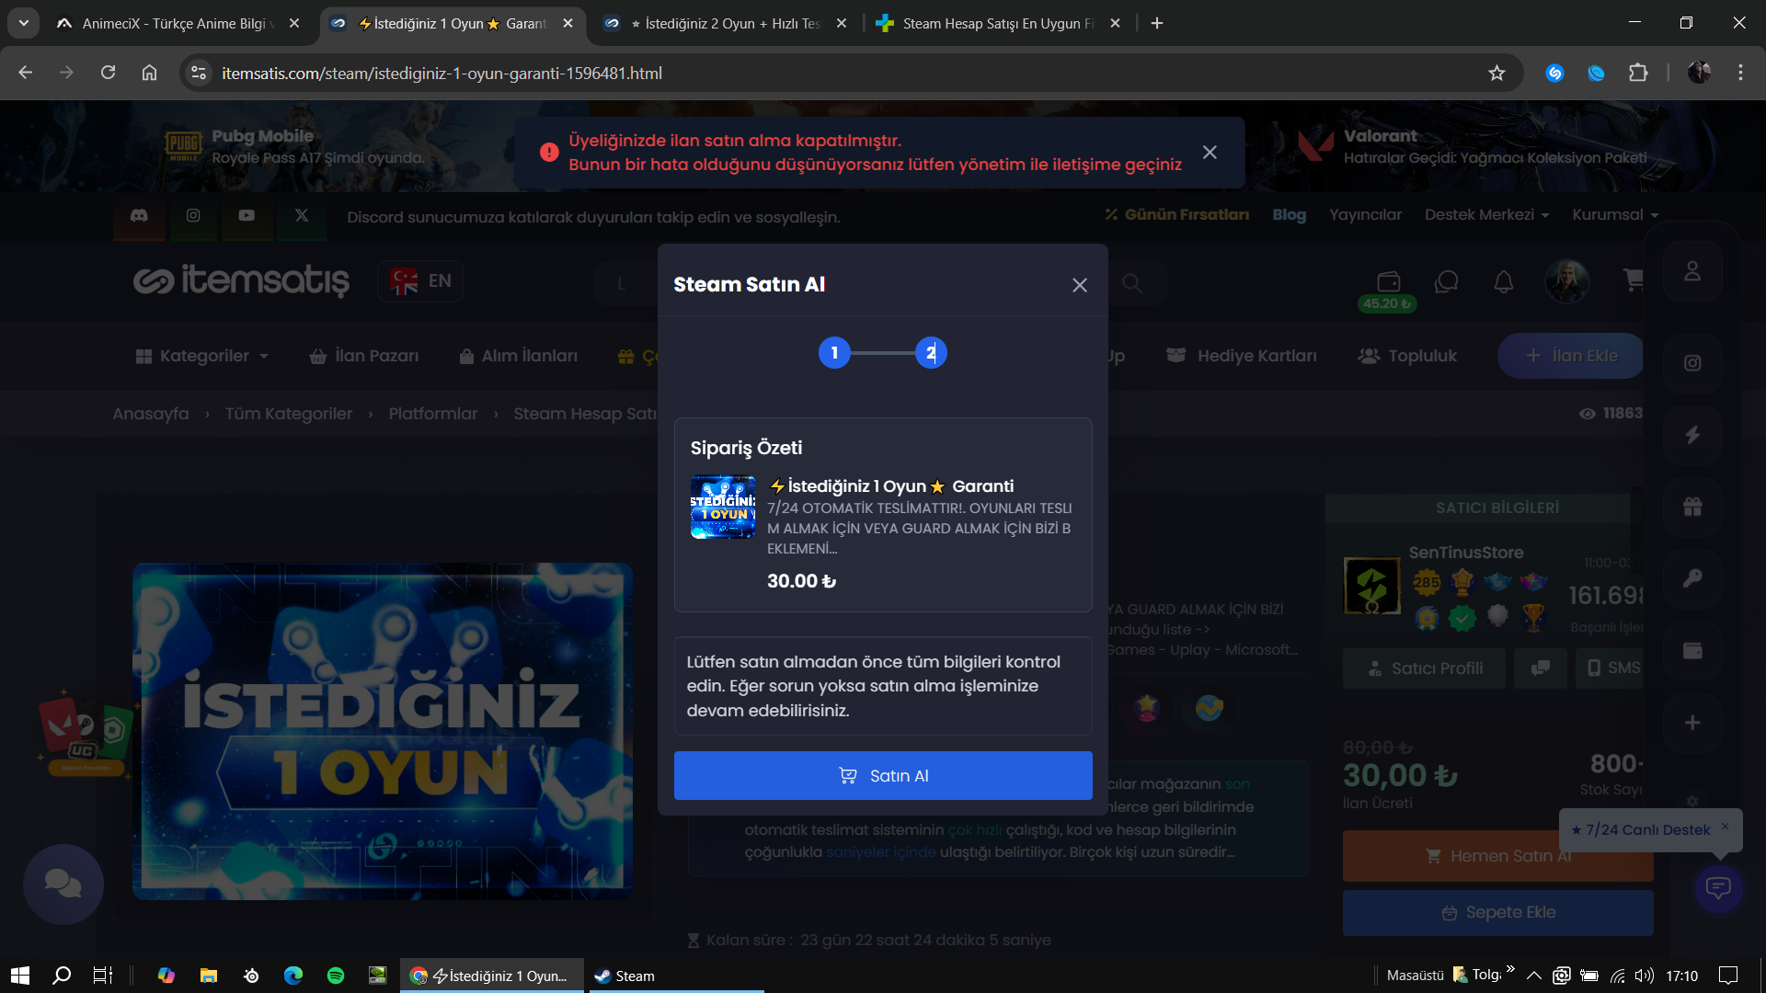Open the SenTinusStore seller name

[1466, 553]
